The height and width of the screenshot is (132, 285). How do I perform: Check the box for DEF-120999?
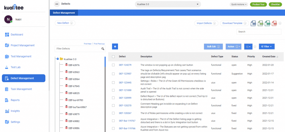point(114,98)
